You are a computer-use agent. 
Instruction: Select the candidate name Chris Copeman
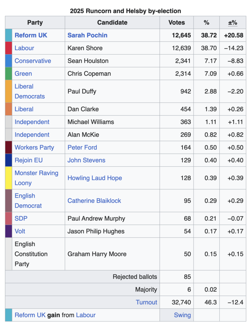point(89,74)
